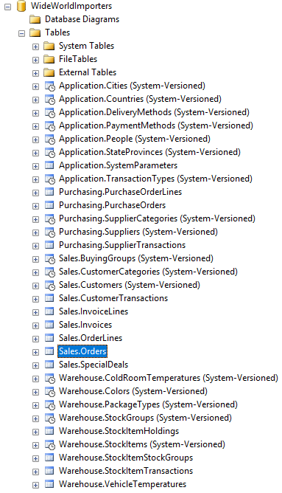Expand the Warehouse.StockItemStockGroups table node
282x493 pixels.
(36, 458)
